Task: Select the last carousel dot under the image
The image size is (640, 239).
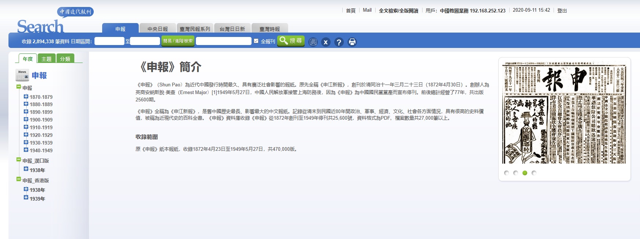Action: pyautogui.click(x=534, y=173)
